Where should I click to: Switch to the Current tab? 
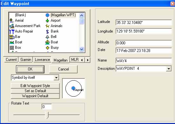[11, 60]
